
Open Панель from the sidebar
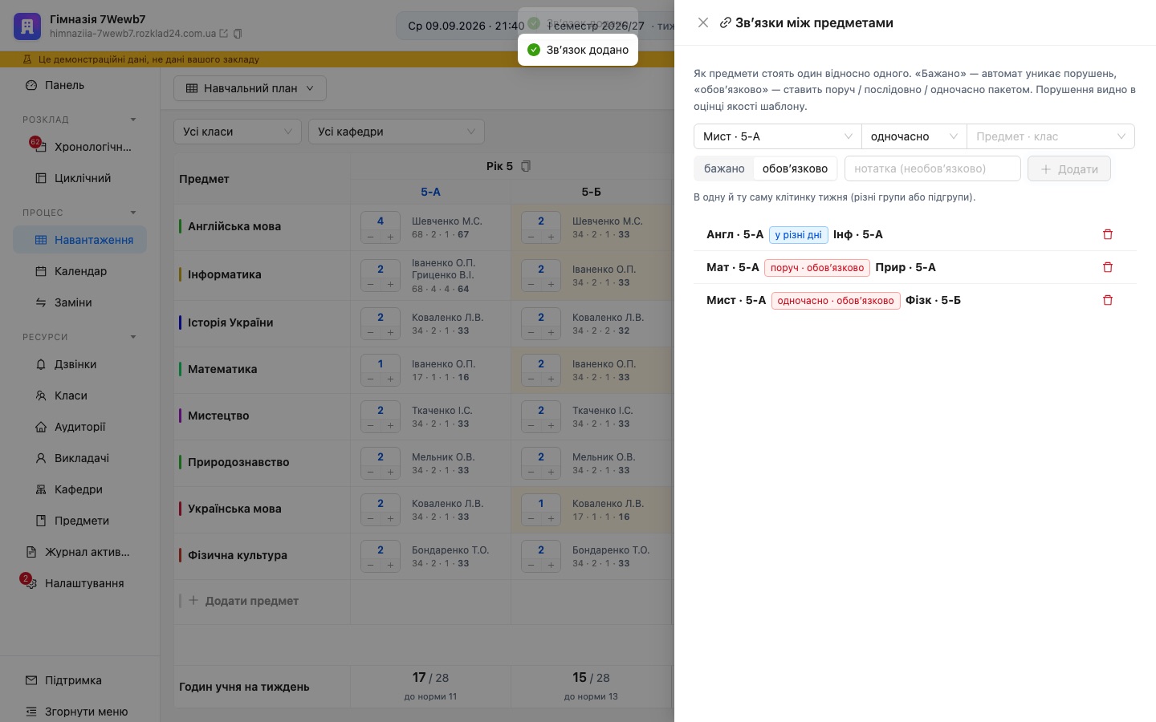tap(79, 85)
